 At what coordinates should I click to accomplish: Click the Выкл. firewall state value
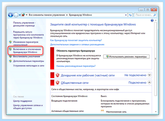tap(104, 96)
